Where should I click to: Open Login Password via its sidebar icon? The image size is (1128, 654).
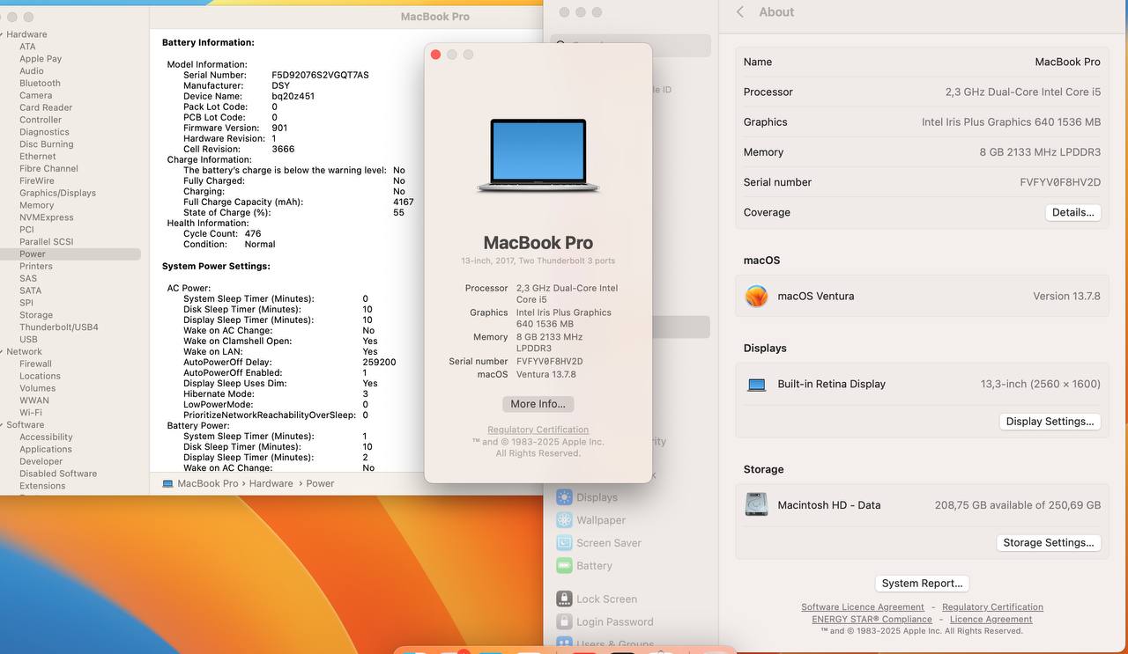(x=564, y=622)
